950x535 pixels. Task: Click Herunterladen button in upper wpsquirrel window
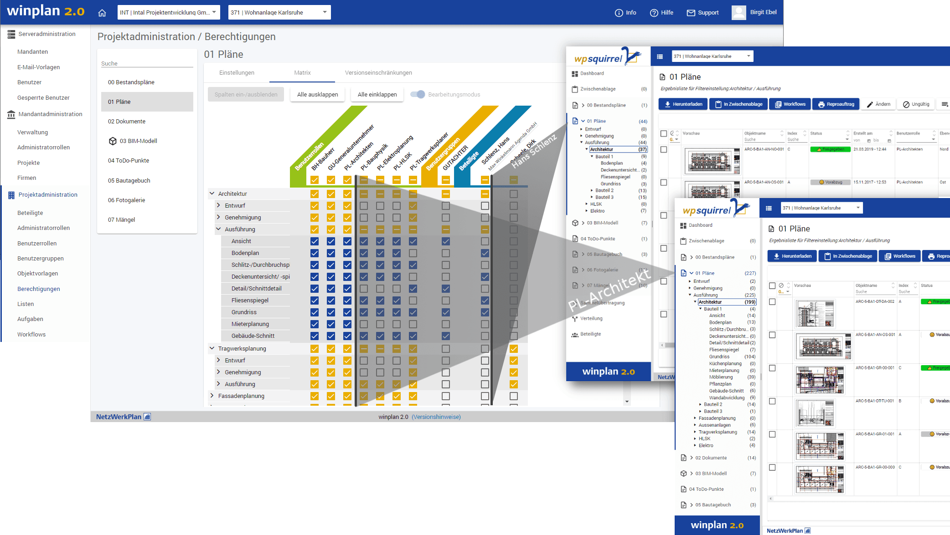coord(683,104)
